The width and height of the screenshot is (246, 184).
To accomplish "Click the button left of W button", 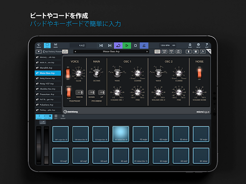I will tap(189, 52).
